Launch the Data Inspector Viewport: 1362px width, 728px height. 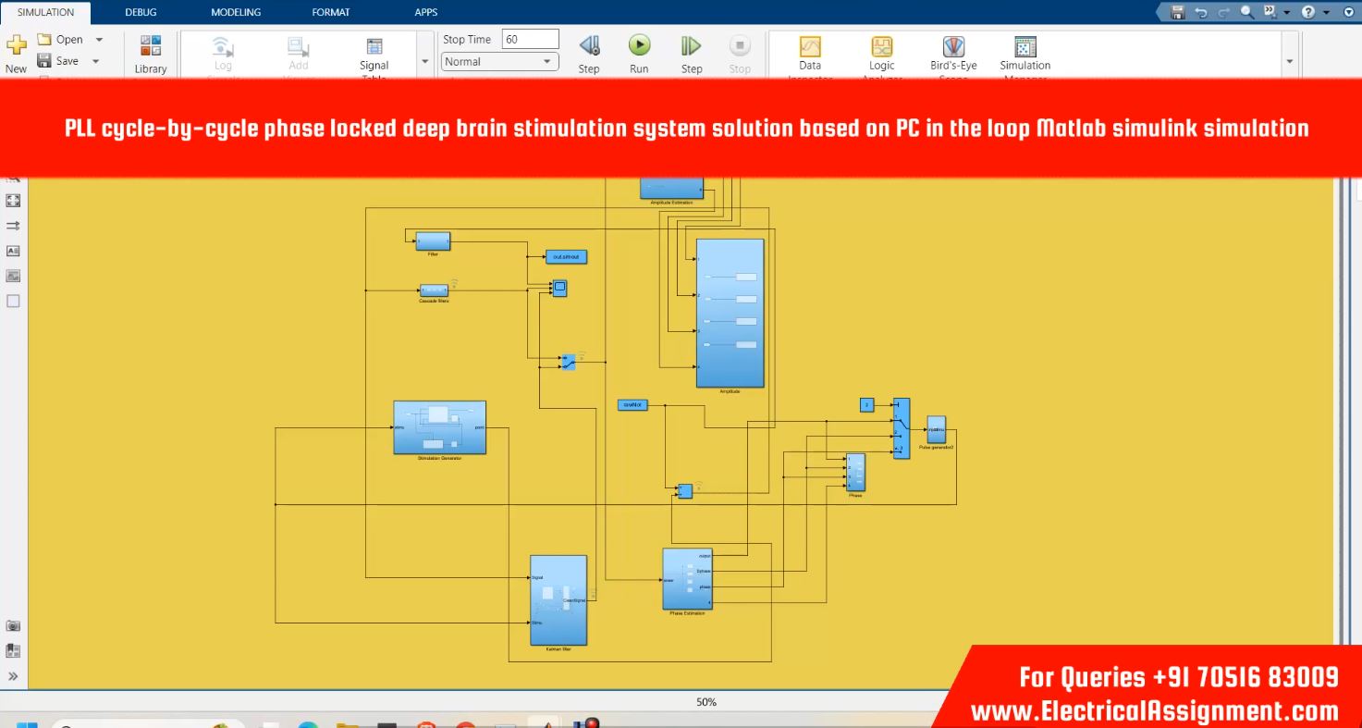[x=810, y=47]
